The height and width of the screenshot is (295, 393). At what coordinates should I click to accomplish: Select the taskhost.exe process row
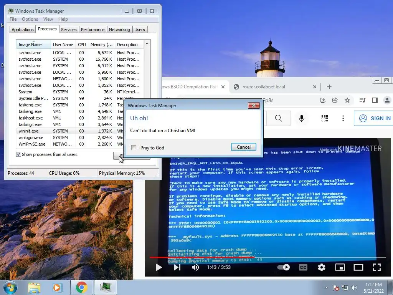(x=71, y=118)
